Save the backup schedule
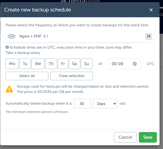Viewport: 163px width, 149px height. click(x=148, y=137)
